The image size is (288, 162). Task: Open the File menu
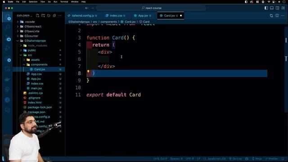(18, 2)
